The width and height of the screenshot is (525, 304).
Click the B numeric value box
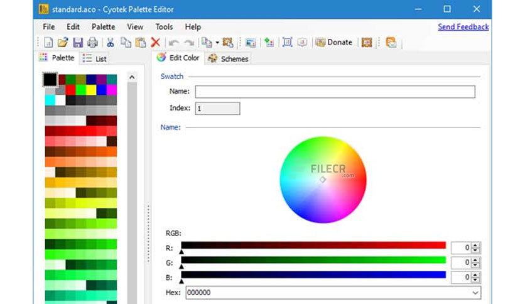pyautogui.click(x=461, y=277)
